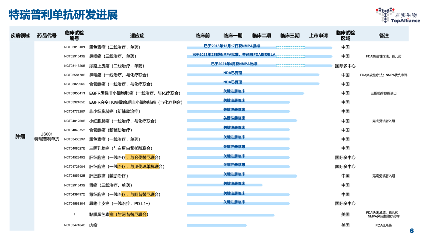Click the 临床二期 column header
Viewport: 421px width, 236px height.
(x=261, y=36)
